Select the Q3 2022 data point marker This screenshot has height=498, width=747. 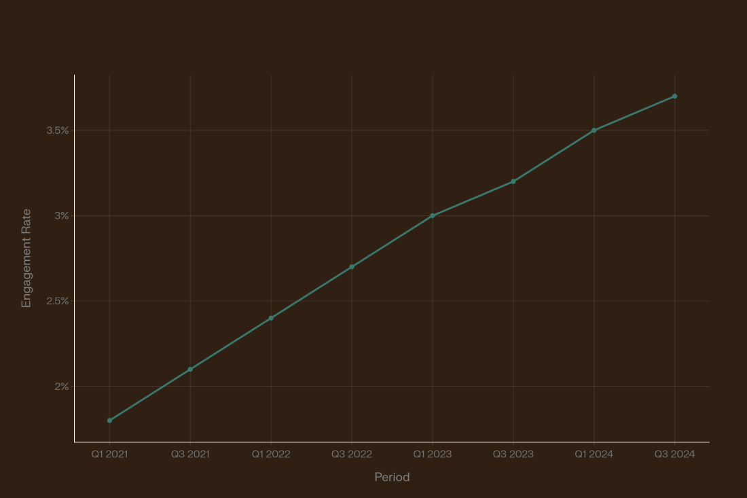(352, 267)
